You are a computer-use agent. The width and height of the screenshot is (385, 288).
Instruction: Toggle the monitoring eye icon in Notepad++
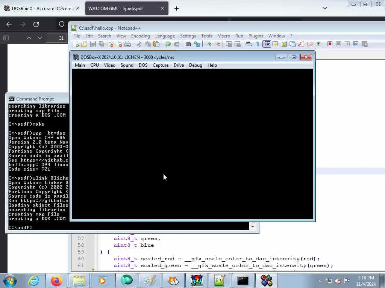click(x=318, y=44)
